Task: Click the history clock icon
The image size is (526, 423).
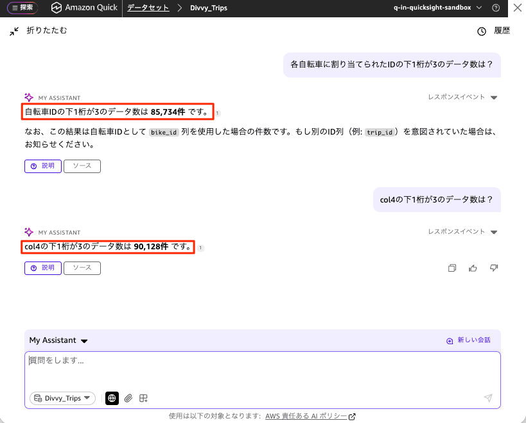Action: click(x=482, y=31)
